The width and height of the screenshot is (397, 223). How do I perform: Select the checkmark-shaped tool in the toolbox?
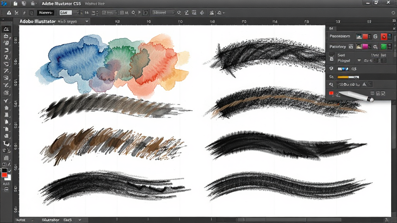click(6, 101)
